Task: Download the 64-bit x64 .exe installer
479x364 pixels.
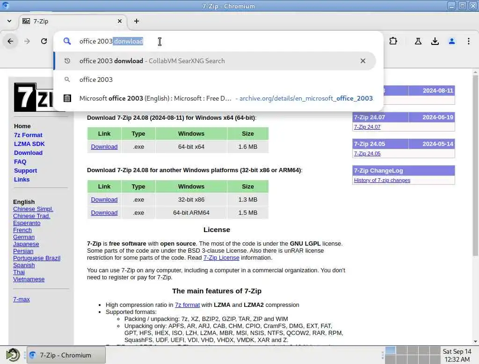Action: (104, 147)
